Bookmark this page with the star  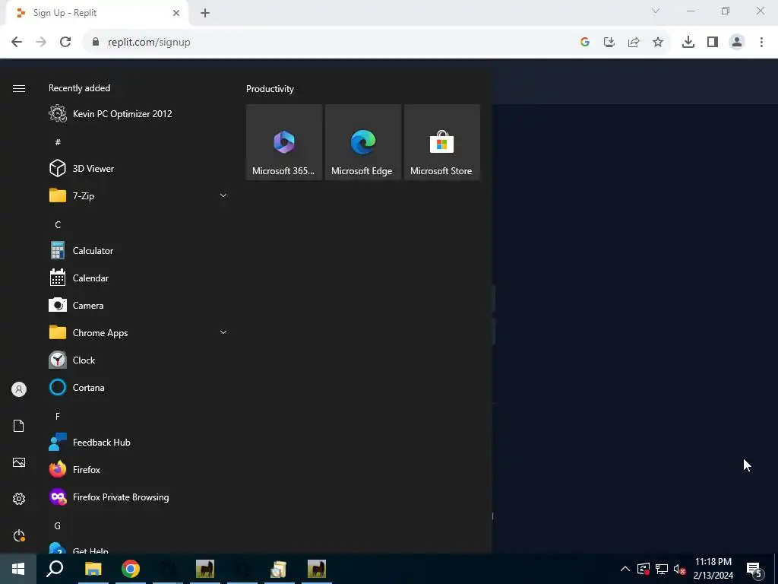pos(658,43)
